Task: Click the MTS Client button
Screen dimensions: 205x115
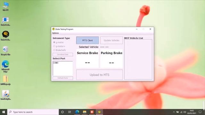Action: coord(87,41)
